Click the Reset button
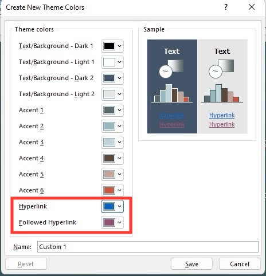 (x=26, y=264)
